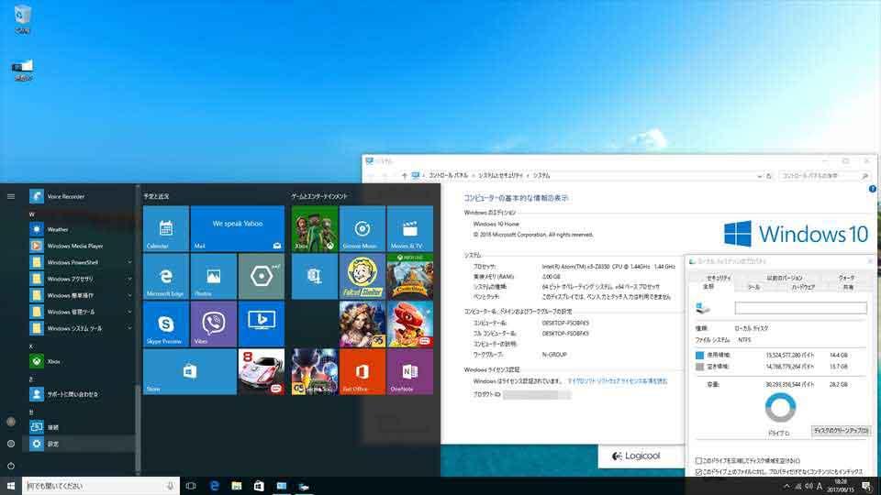881x495 pixels.
Task: Click the ディスクのクリーンアップ button
Action: click(x=841, y=431)
